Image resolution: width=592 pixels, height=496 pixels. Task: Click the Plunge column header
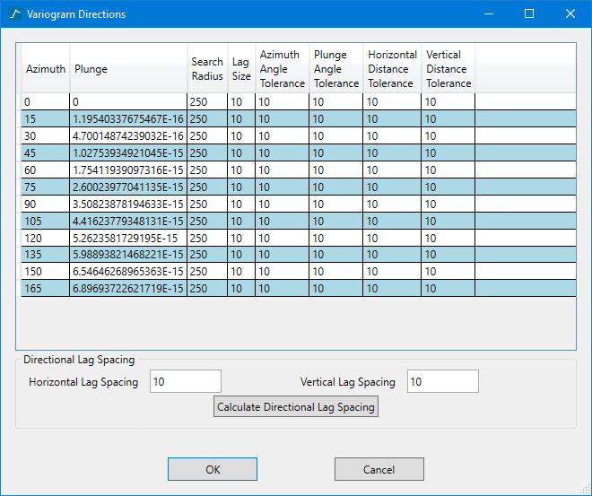[x=128, y=69]
